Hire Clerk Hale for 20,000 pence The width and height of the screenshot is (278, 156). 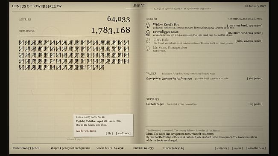coord(249,41)
